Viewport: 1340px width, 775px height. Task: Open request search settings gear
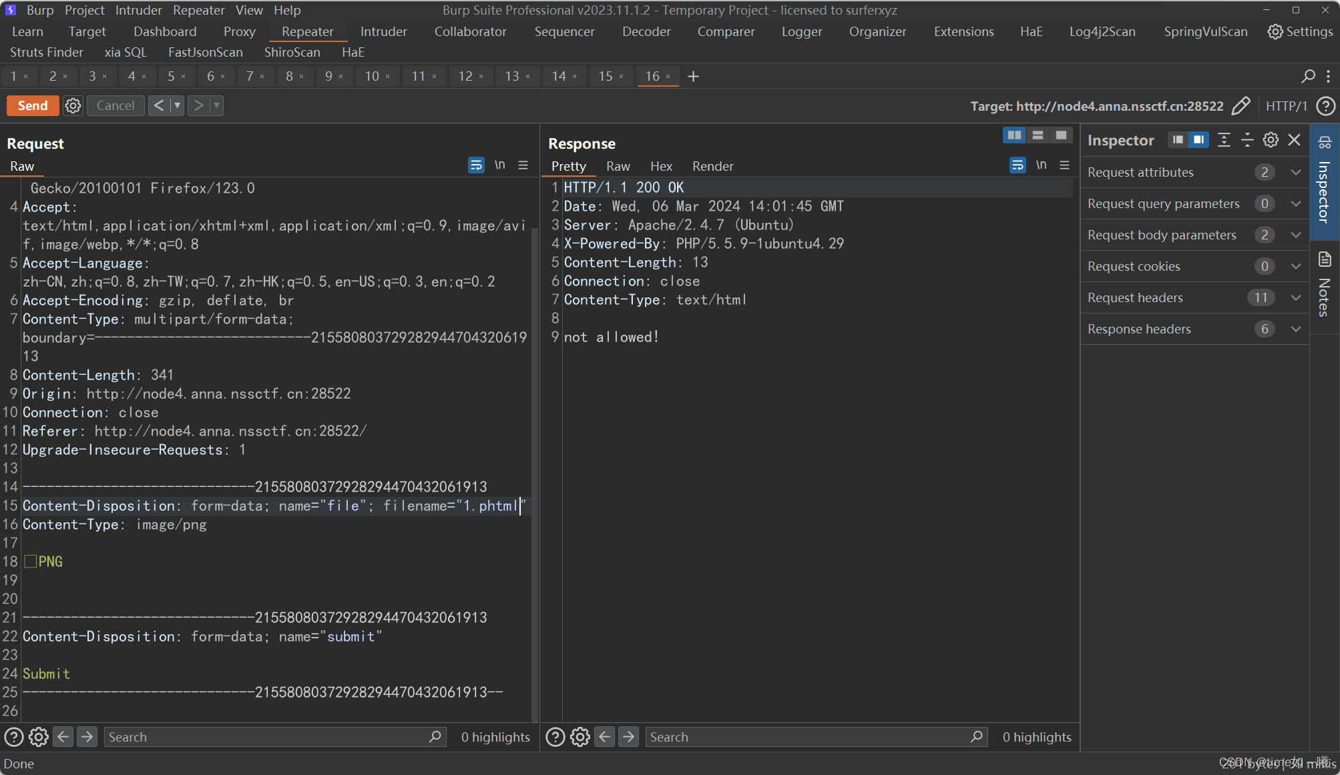click(x=39, y=737)
